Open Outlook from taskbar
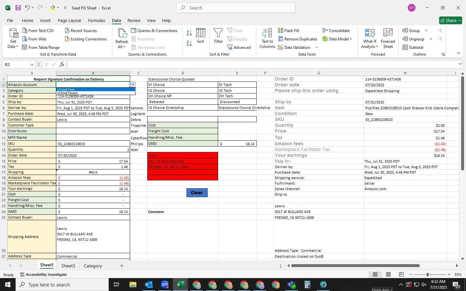Screen dimensions: 466x291 [x=149, y=285]
